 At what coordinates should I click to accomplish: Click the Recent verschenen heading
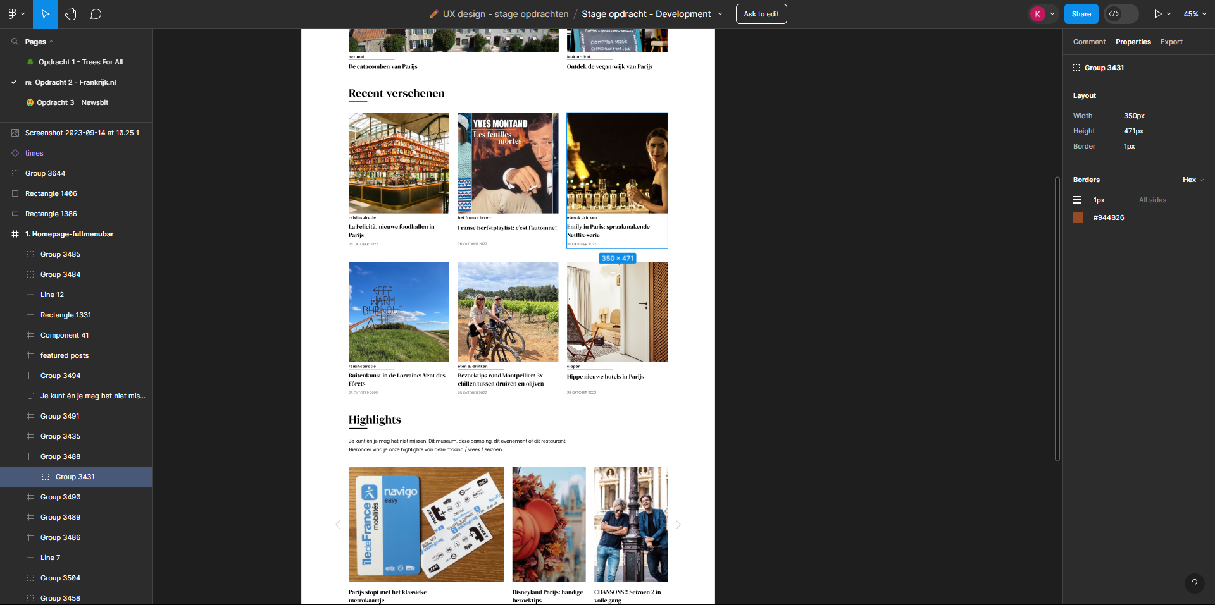click(x=397, y=94)
